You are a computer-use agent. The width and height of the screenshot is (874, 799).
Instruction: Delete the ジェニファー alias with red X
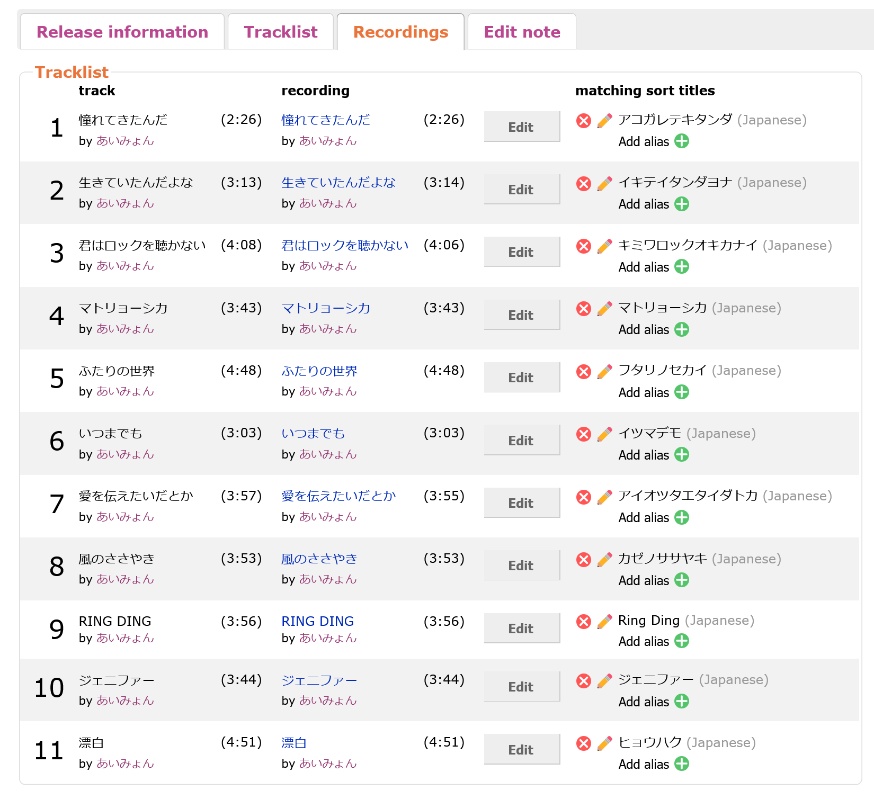point(583,681)
